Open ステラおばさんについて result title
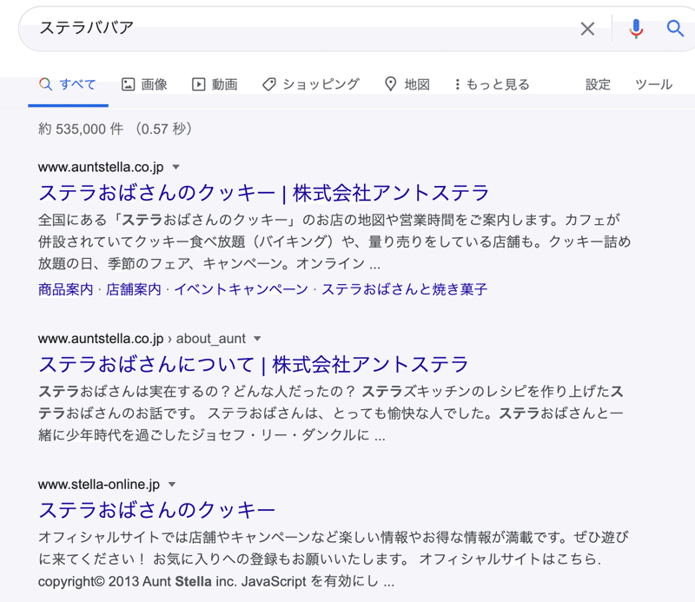The width and height of the screenshot is (695, 602). click(x=254, y=364)
